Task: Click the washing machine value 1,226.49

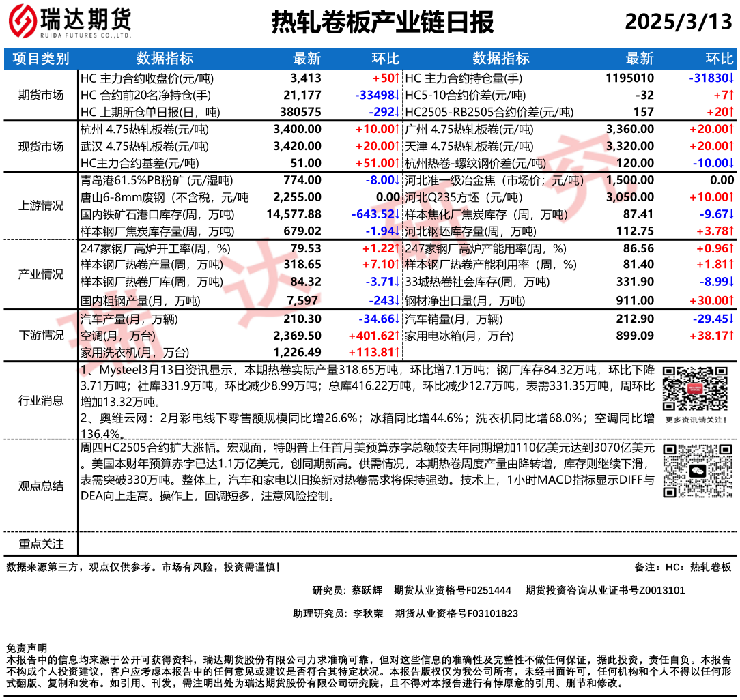Action: (298, 353)
